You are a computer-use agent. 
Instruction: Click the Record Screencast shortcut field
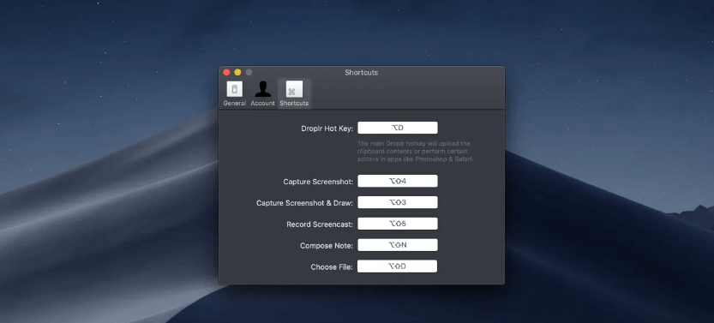click(x=398, y=224)
